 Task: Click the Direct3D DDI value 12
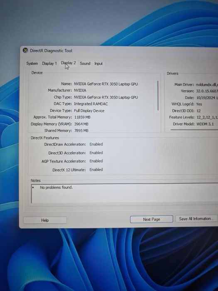[198, 111]
